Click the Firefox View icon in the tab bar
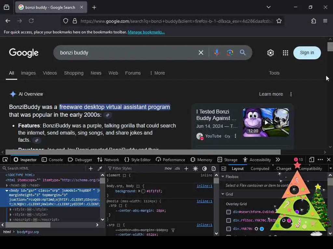 pyautogui.click(x=7, y=7)
